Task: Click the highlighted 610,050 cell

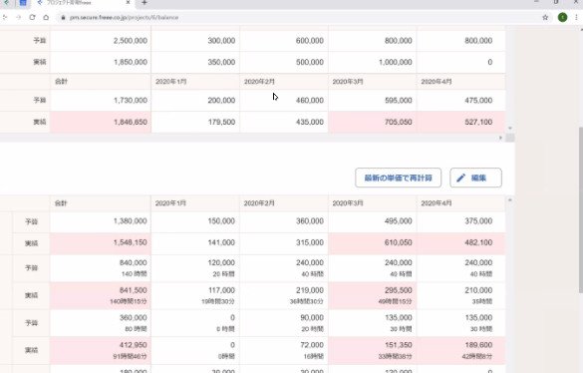Action: pyautogui.click(x=372, y=243)
